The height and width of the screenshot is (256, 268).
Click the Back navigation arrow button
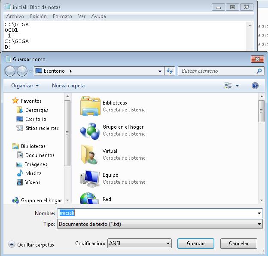tap(10, 71)
